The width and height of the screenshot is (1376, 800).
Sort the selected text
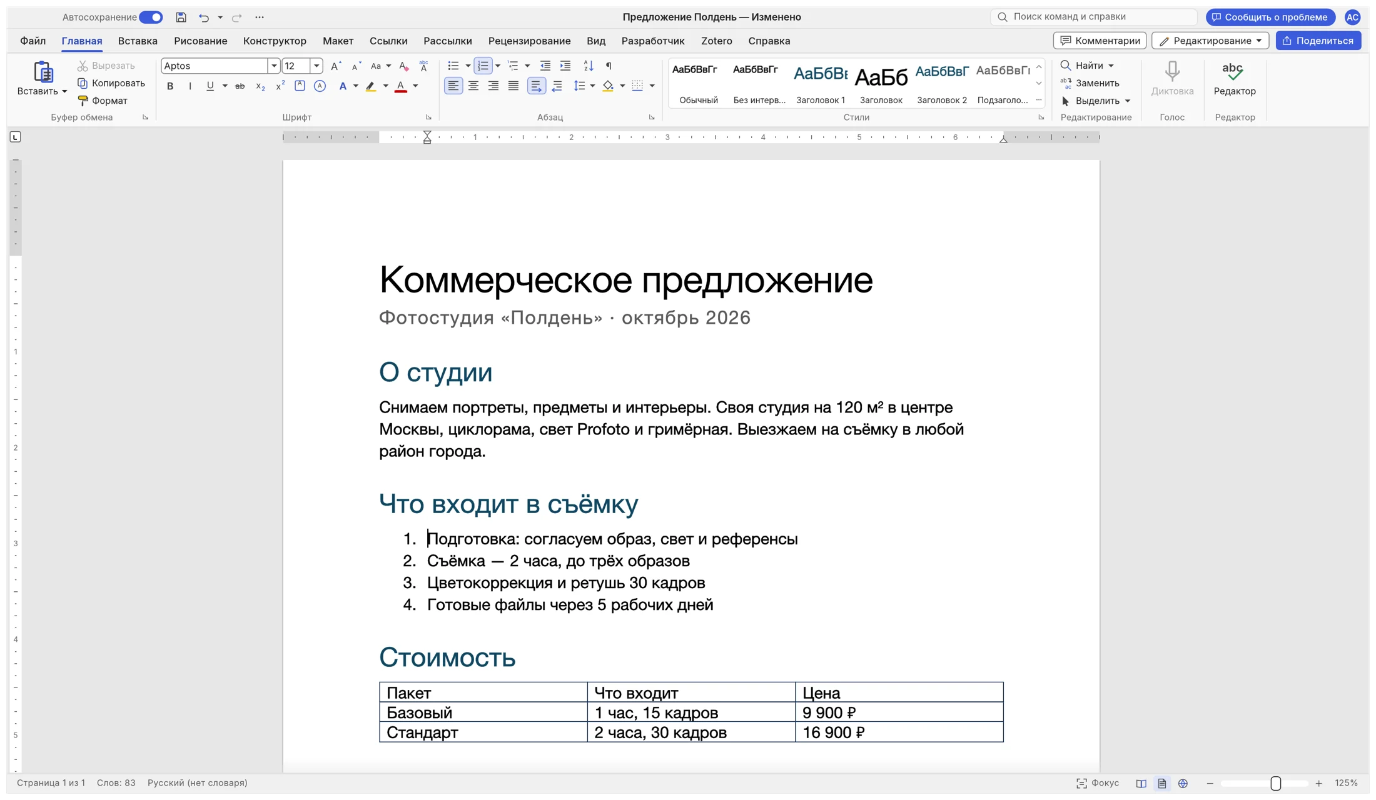(x=588, y=66)
